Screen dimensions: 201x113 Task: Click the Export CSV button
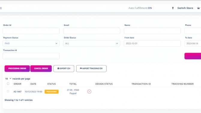(64, 69)
